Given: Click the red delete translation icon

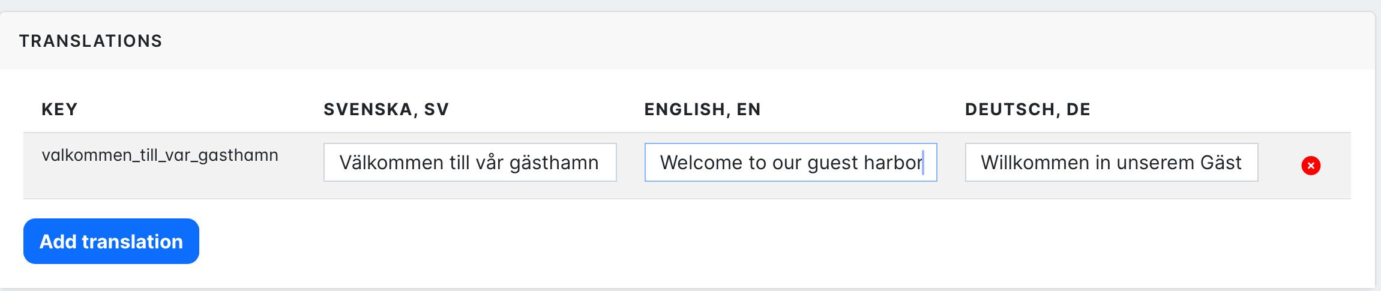Looking at the screenshot, I should tap(1311, 165).
